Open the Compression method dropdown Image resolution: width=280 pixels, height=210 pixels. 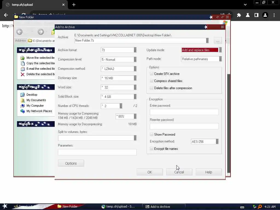135,69
